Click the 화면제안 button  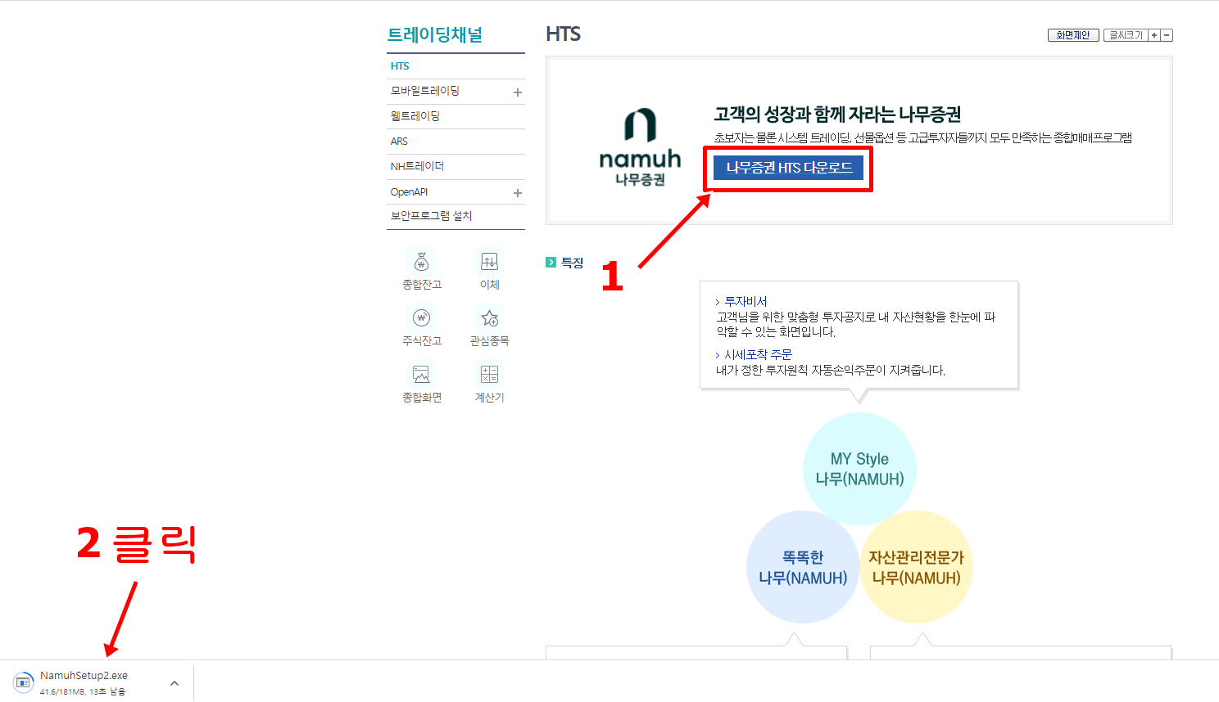(1073, 35)
